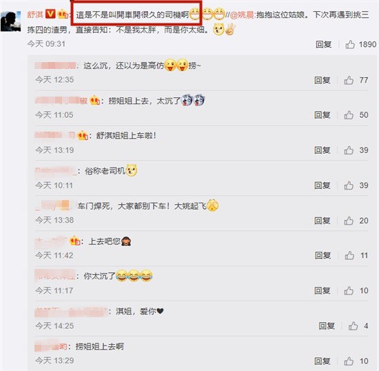Viewport: 379px width, 371px height.
Task: Like the 俗称老司机 comment
Action: [x=349, y=186]
